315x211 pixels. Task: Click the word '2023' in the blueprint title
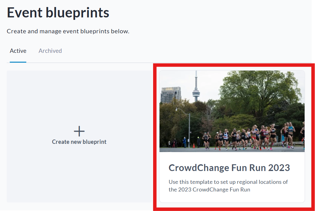click(x=278, y=168)
